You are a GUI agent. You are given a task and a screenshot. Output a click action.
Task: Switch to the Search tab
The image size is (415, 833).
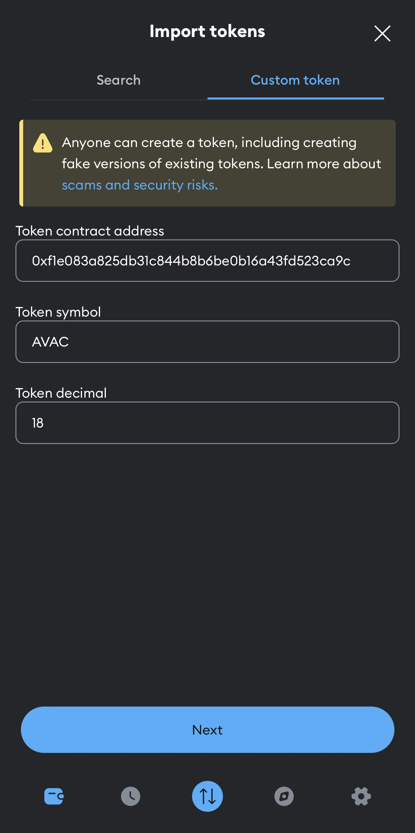[119, 80]
